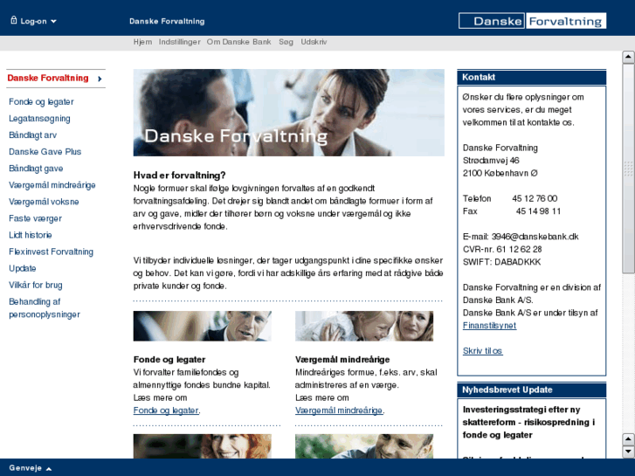Click the scrollbar up arrow at top
The height and width of the screenshot is (476, 635).
[x=628, y=57]
